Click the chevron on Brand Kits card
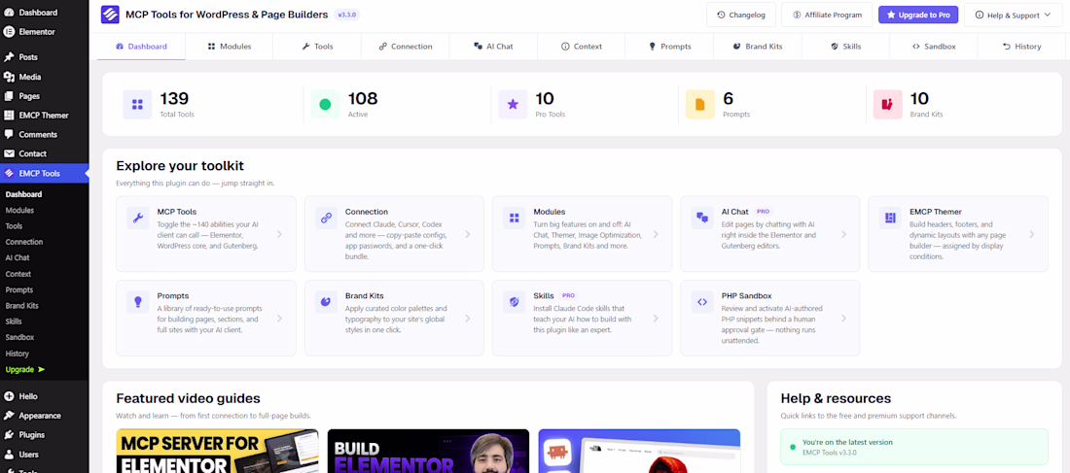Image resolution: width=1070 pixels, height=473 pixels. [468, 319]
